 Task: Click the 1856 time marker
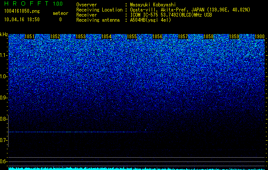pyautogui.click(x=157, y=37)
